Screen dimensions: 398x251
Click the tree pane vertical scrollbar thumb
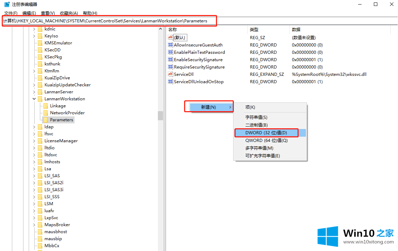point(160,116)
